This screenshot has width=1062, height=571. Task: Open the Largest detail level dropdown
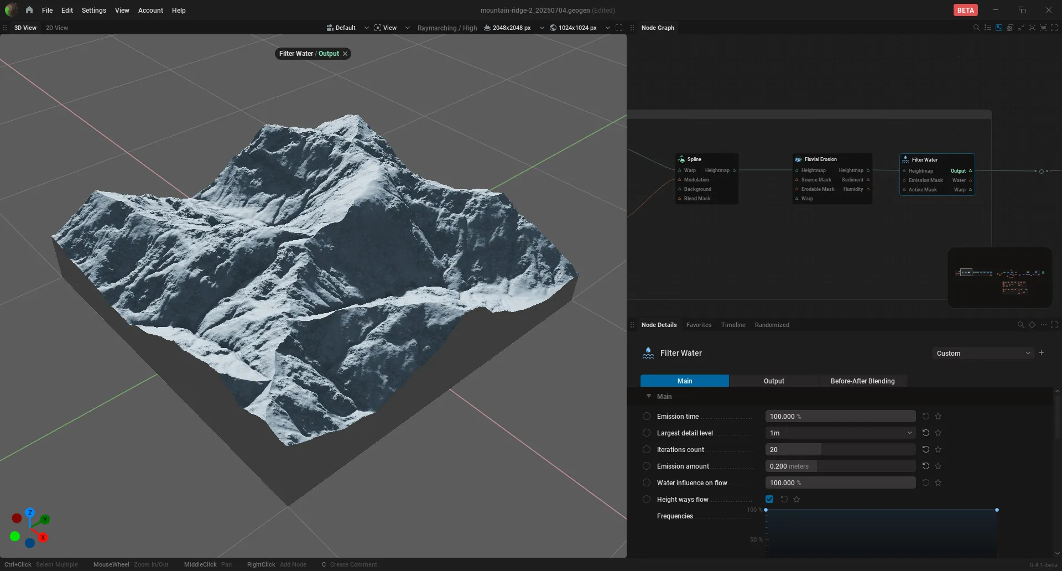(840, 433)
